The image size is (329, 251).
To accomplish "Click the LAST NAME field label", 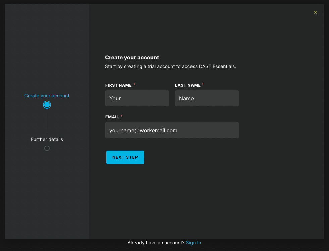I will (187, 85).
